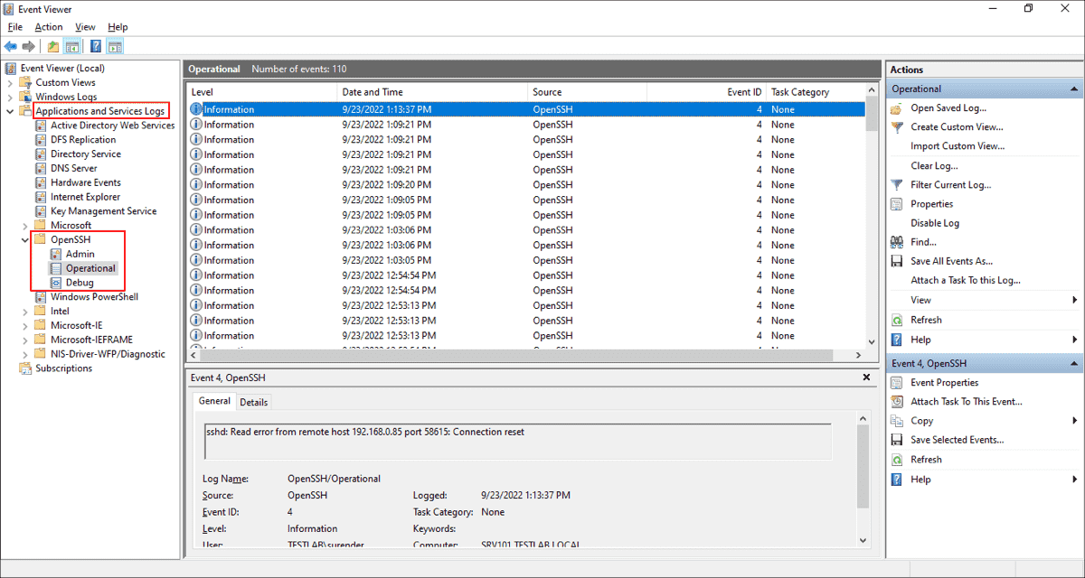Open the View submenu in the Actions pane

tap(920, 299)
